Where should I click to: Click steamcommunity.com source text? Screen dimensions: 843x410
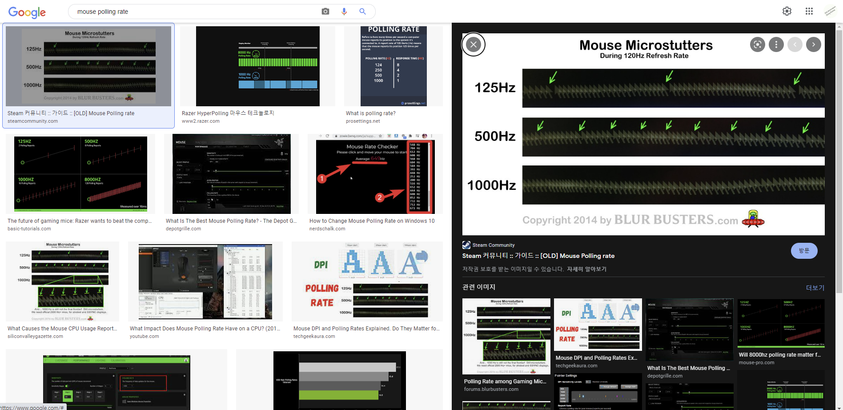tap(32, 121)
